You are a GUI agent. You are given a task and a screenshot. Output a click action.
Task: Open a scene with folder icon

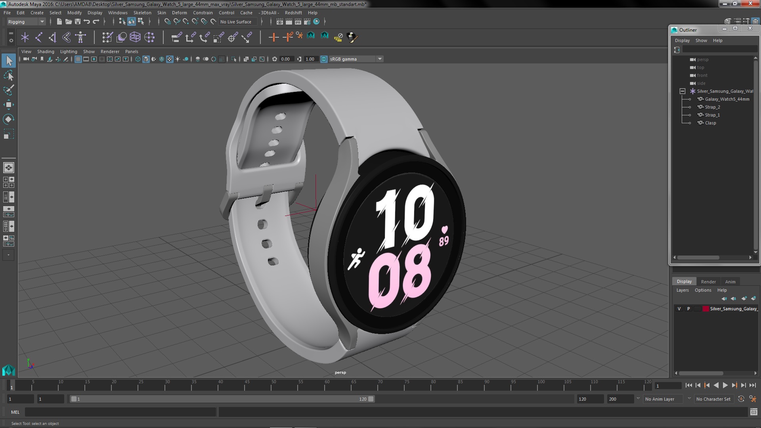pyautogui.click(x=68, y=22)
